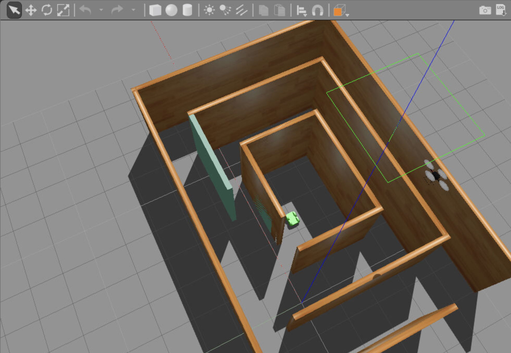Toggle the snap magnet tool
Viewport: 511px width, 353px height.
pyautogui.click(x=318, y=11)
